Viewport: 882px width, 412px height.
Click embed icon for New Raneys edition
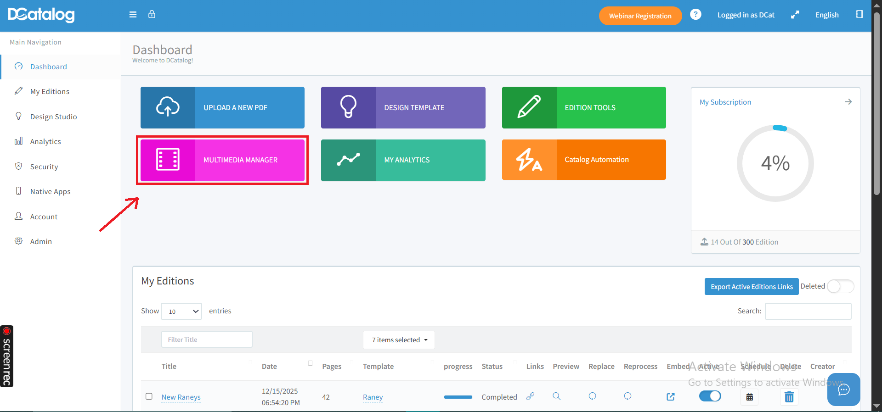[x=670, y=396]
